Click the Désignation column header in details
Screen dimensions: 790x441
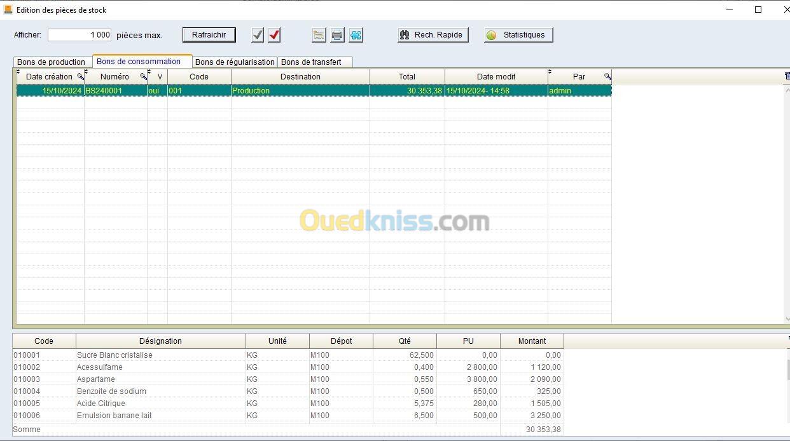tap(160, 341)
